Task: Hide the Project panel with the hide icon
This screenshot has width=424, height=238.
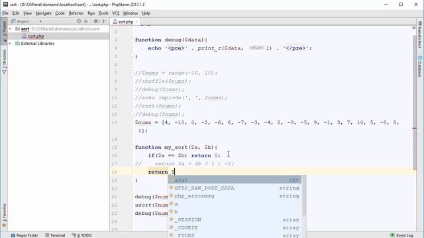Action: pos(105,21)
